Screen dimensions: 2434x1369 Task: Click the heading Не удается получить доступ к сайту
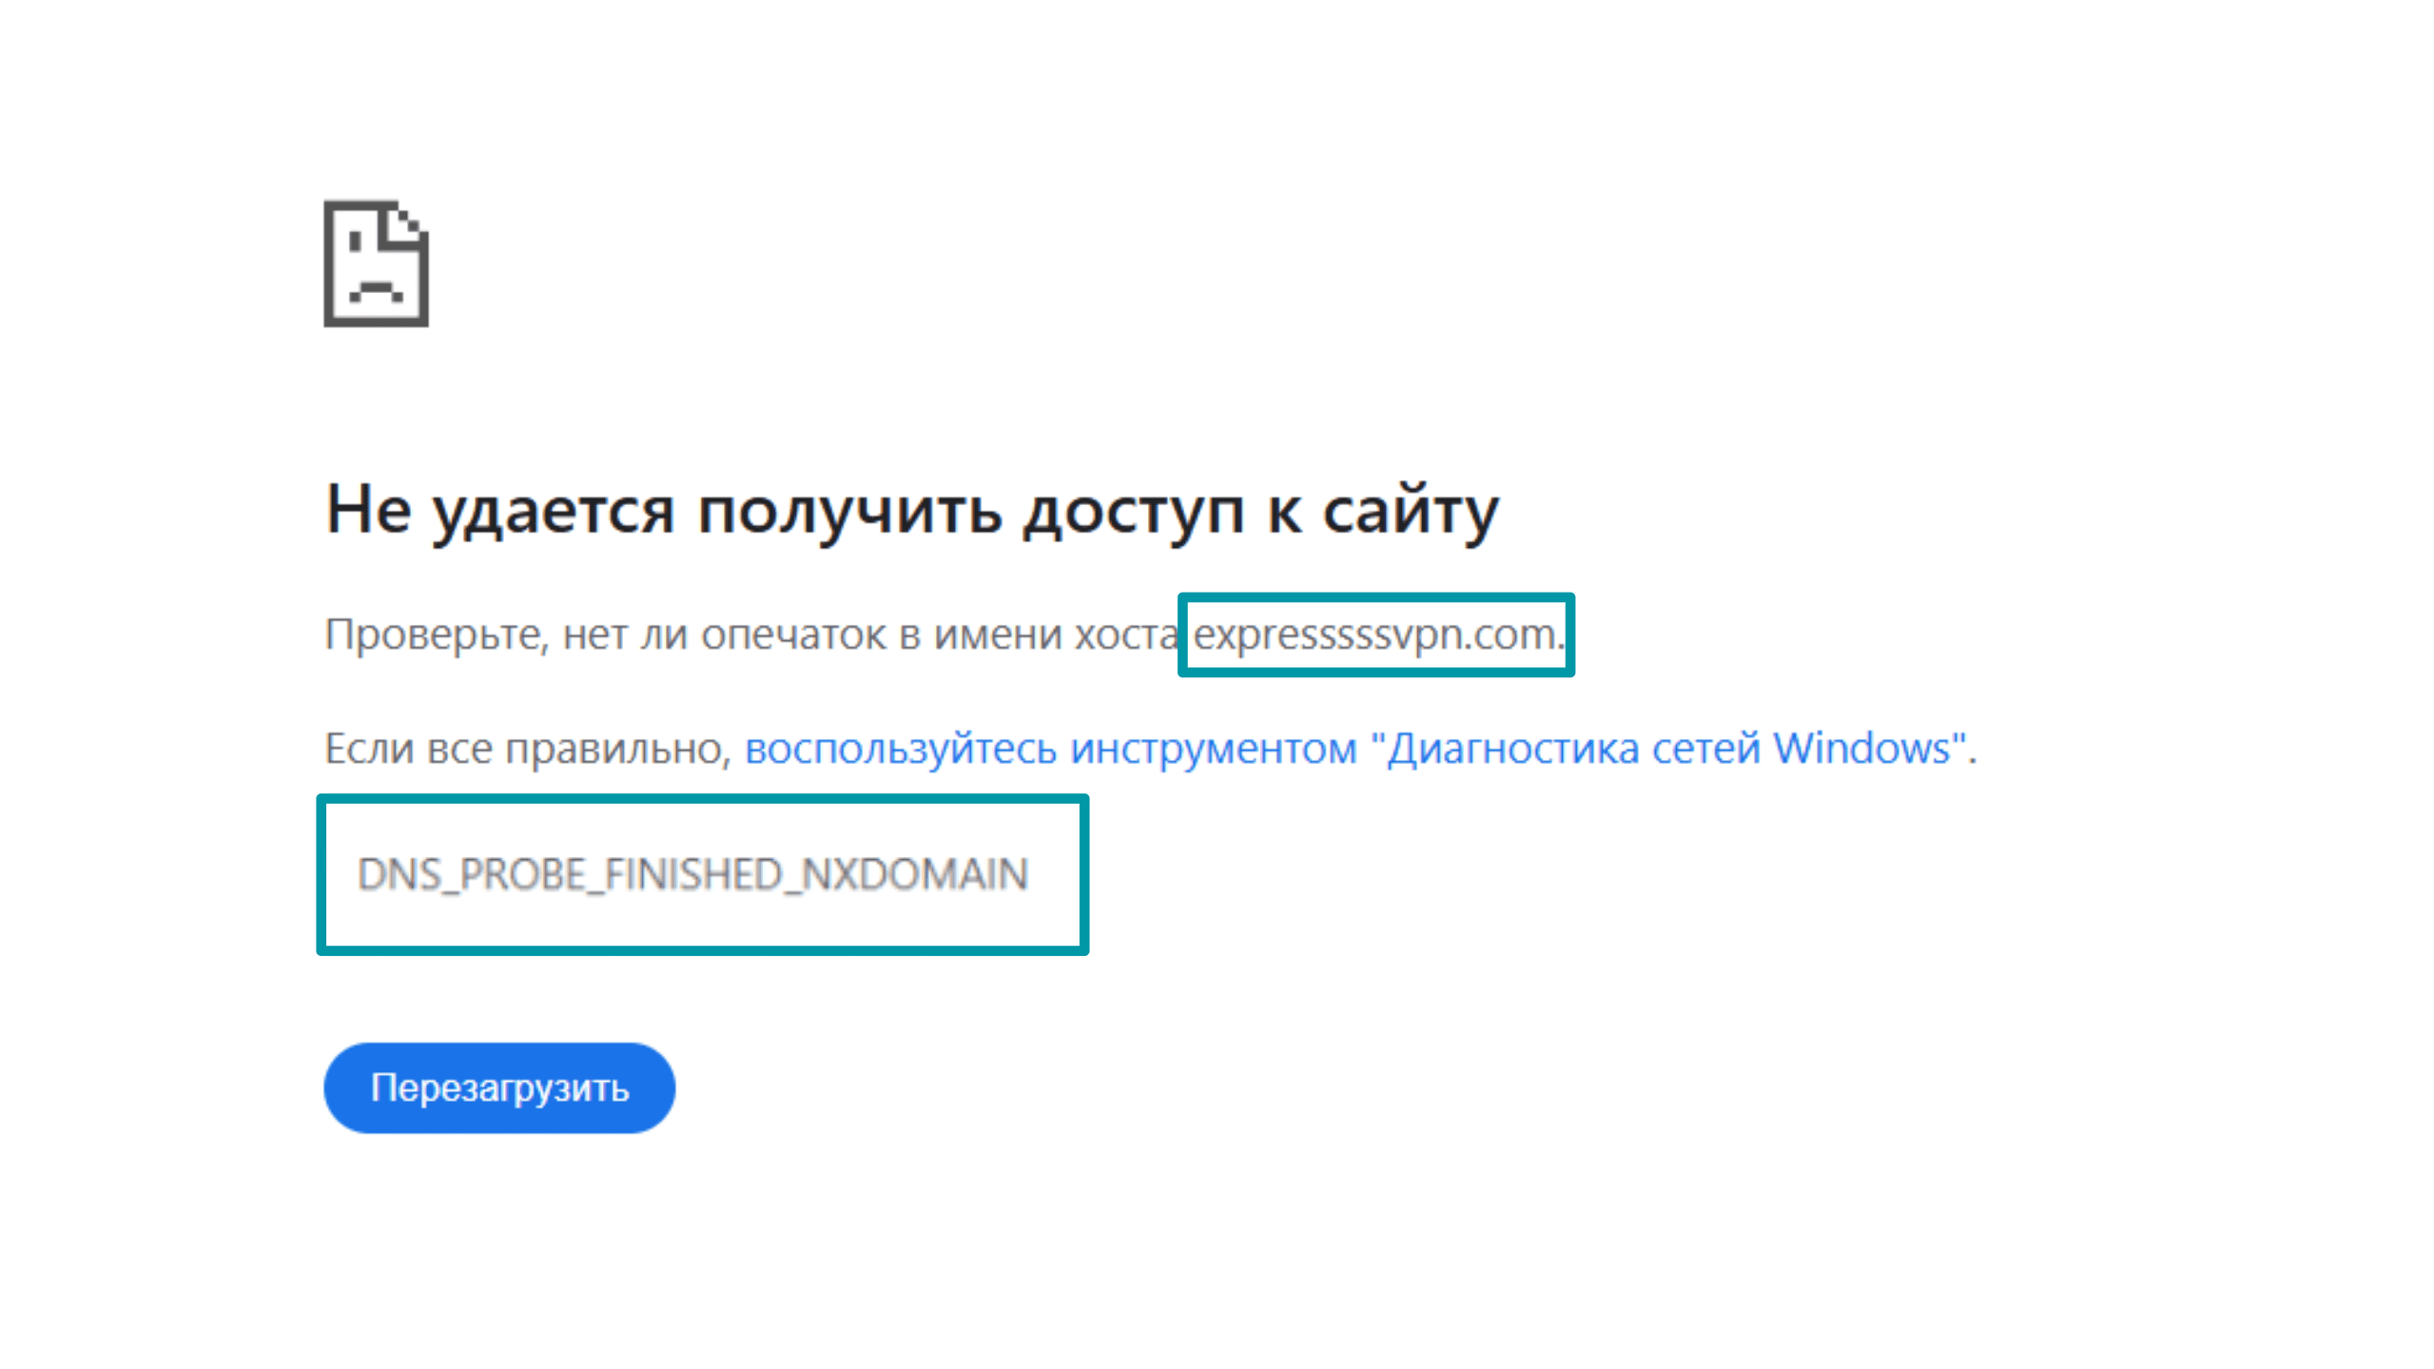coord(910,510)
